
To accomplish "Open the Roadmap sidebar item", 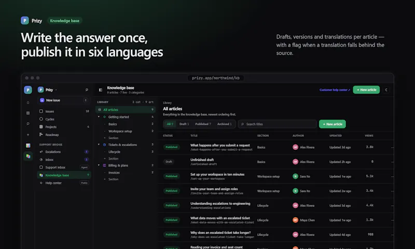I will (x=64, y=135).
